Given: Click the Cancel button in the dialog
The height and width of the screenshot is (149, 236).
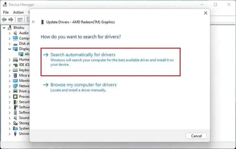Looking at the screenshot, I should pyautogui.click(x=196, y=136).
